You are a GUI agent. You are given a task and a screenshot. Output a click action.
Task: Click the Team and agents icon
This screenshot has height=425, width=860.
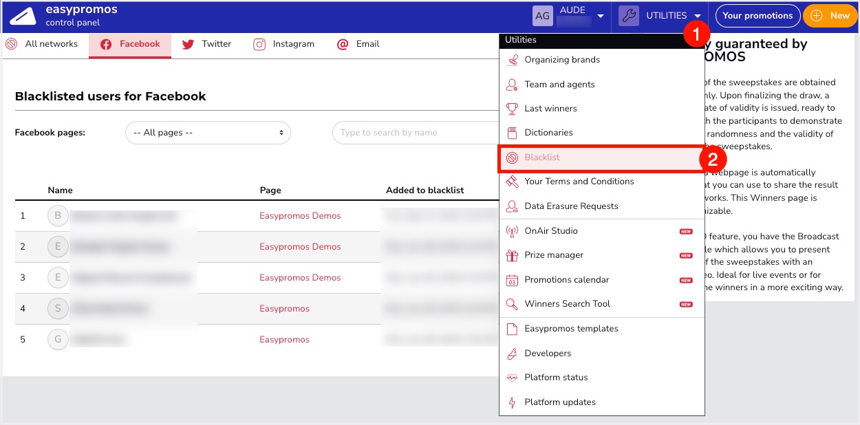[512, 85]
